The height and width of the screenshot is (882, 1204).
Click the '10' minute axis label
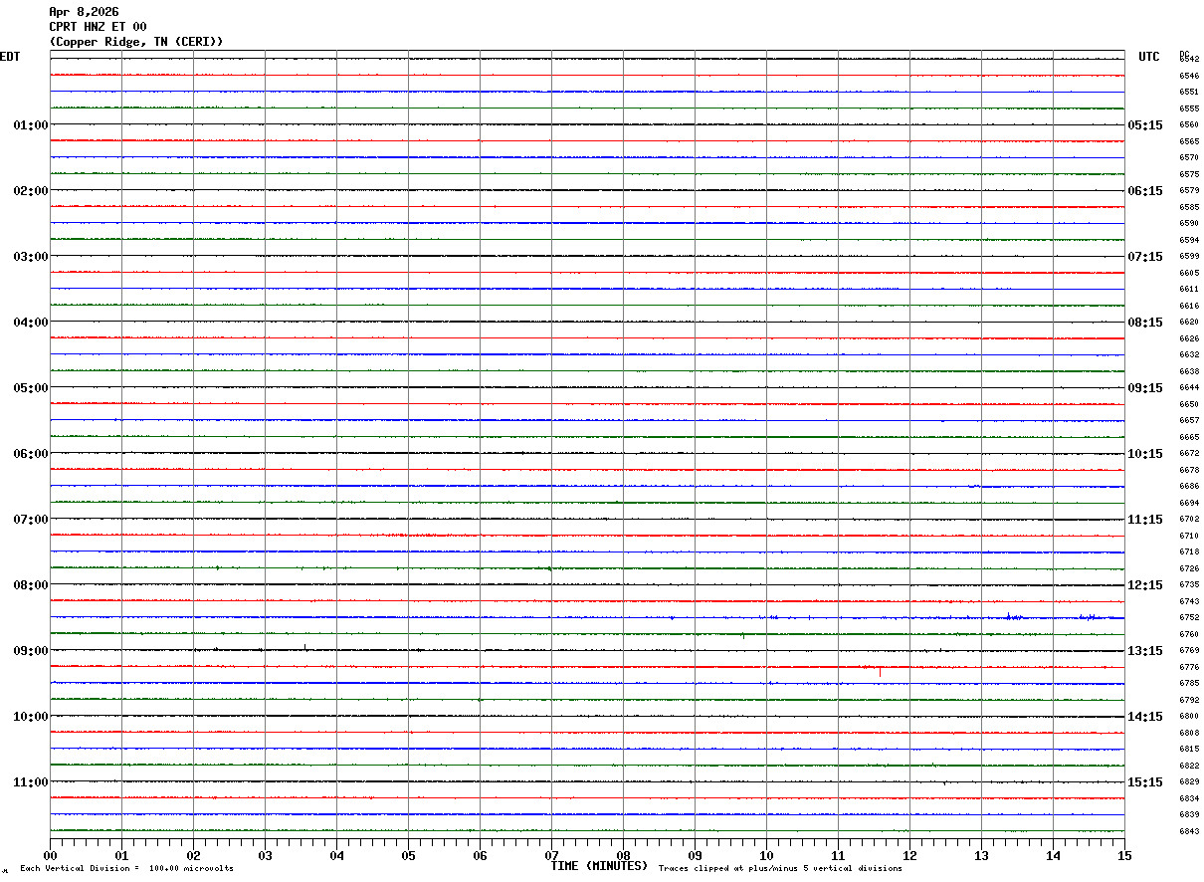coord(766,856)
